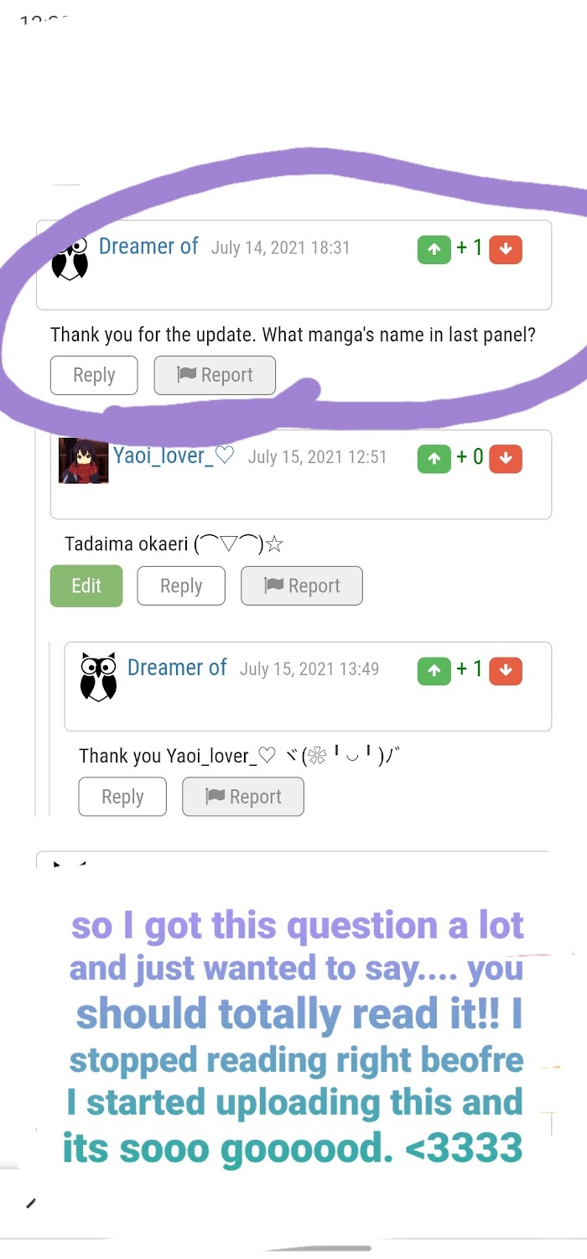Open Yaoi_lover_ username profile link
Screen dimensions: 587x1259
pyautogui.click(x=174, y=455)
